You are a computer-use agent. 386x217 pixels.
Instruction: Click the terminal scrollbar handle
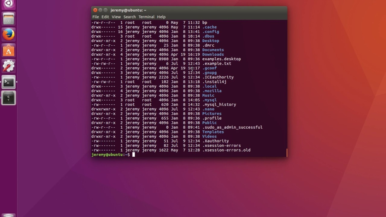click(286, 153)
